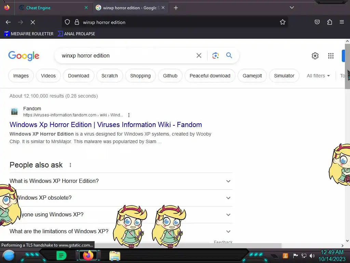Open the shield tracking protection icon
The image size is (350, 263).
coord(67,22)
